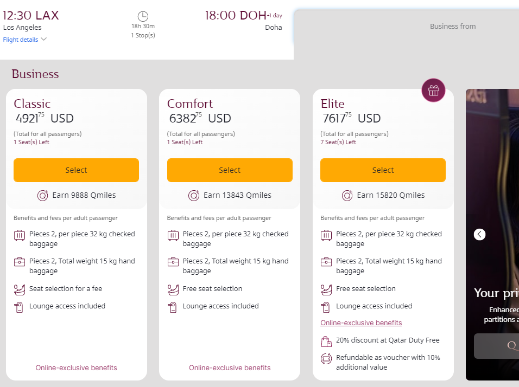Click the Qmiles icon under Comfort fare
The height and width of the screenshot is (387, 519).
(x=194, y=196)
